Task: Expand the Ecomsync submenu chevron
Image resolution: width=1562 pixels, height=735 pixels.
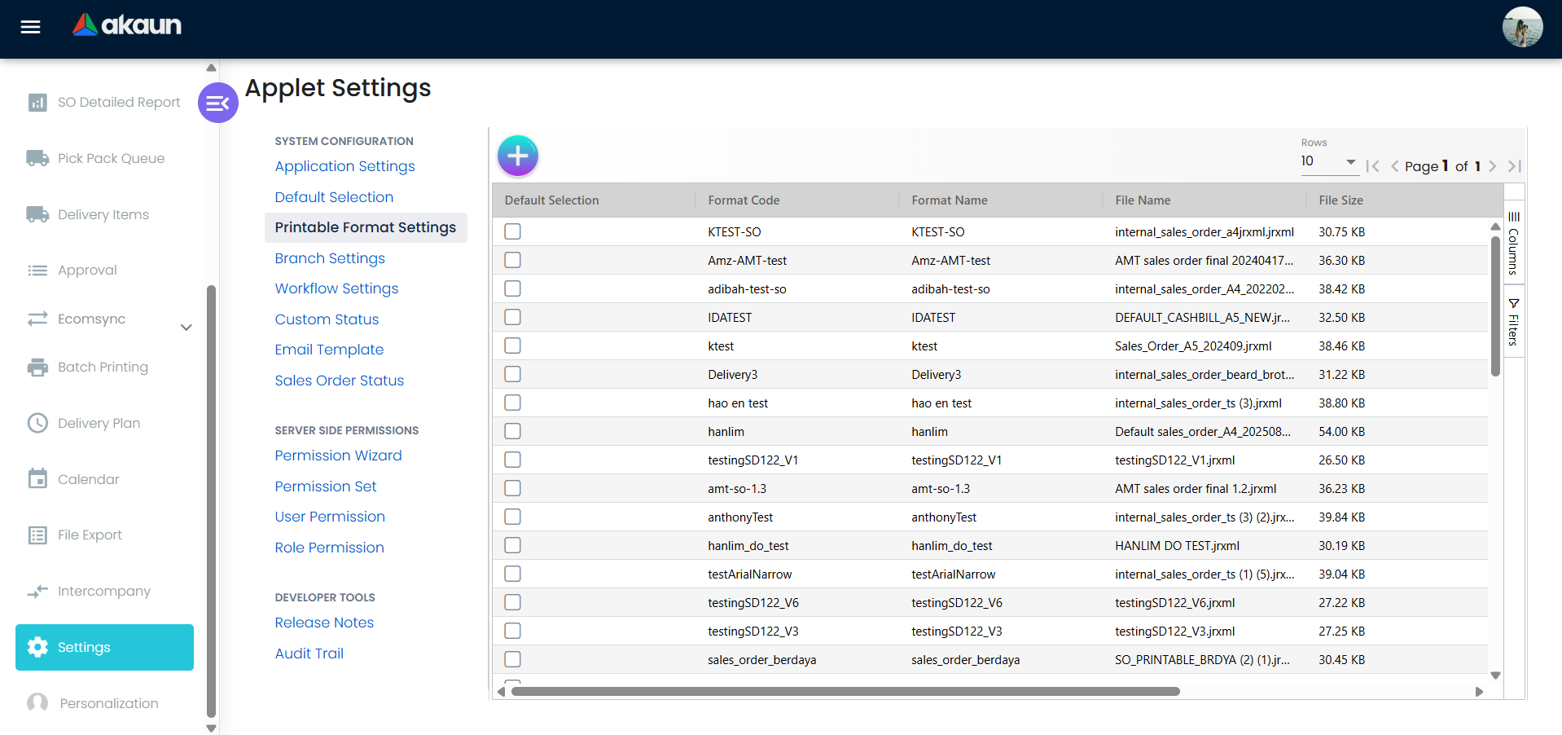Action: (186, 328)
